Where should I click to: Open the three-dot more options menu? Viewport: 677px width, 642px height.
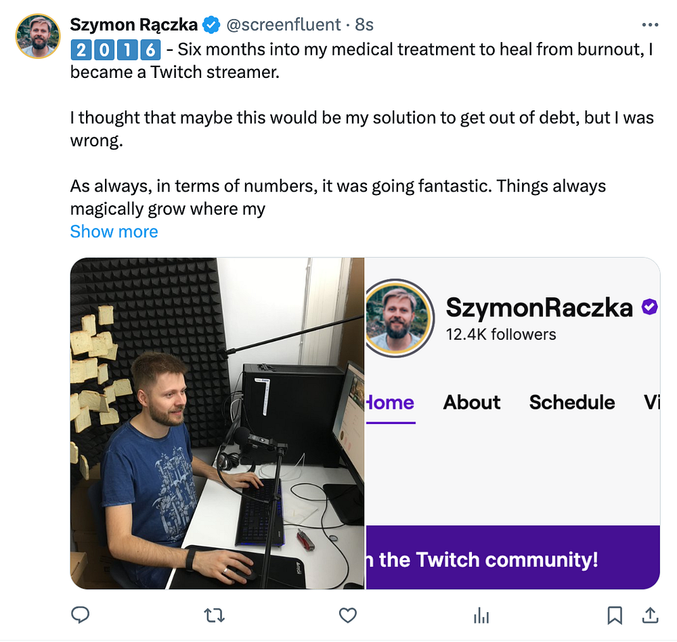click(650, 25)
